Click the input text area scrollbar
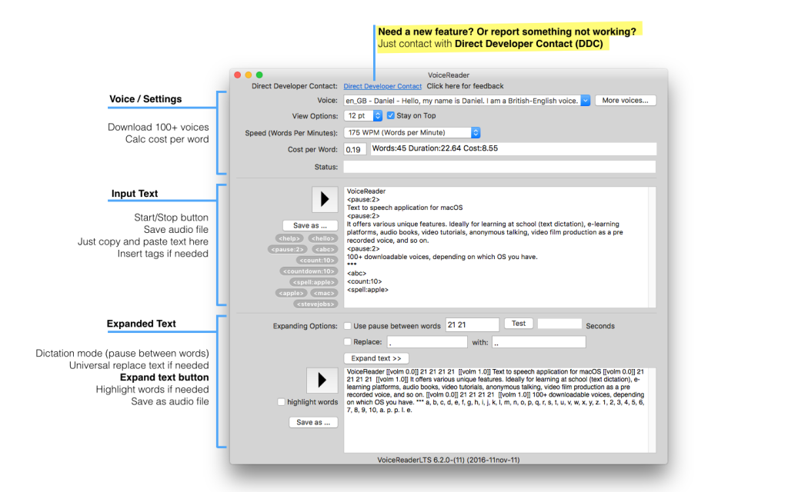This screenshot has width=788, height=492. (653, 247)
